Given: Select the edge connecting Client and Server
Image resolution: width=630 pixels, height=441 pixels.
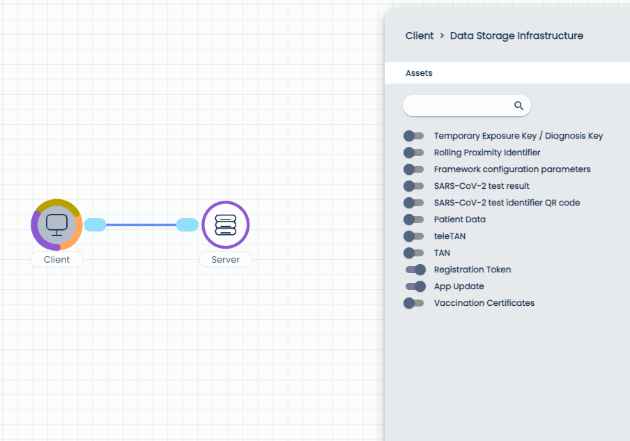Looking at the screenshot, I should click(x=141, y=224).
